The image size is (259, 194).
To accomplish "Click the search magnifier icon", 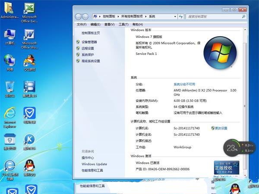I will pyautogui.click(x=243, y=16).
